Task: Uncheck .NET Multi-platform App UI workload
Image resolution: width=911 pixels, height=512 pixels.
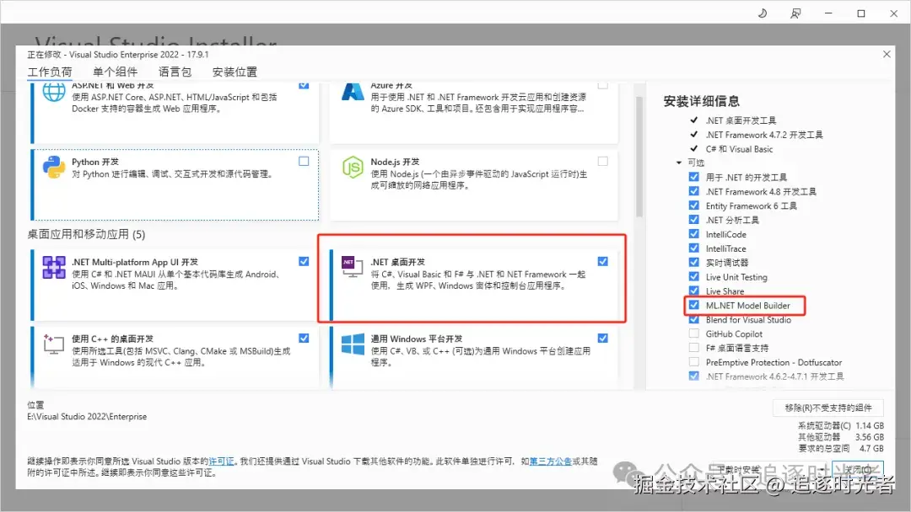Action: pos(304,262)
